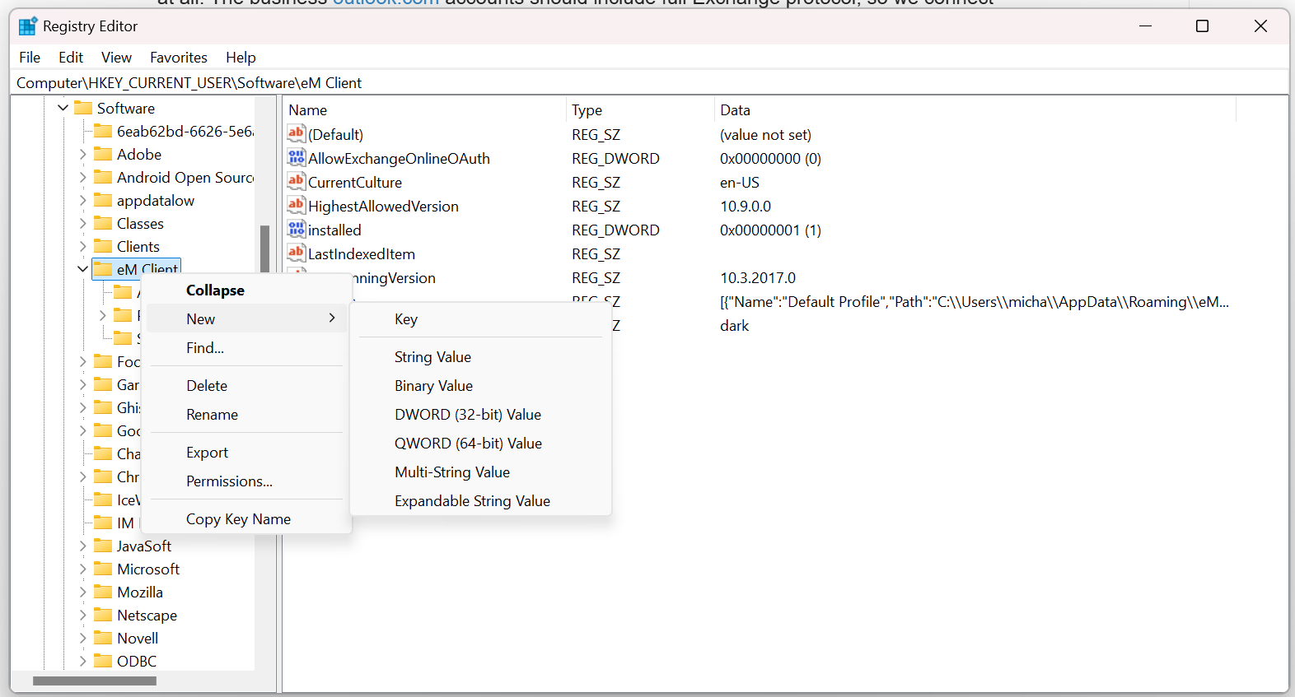The height and width of the screenshot is (697, 1295).
Task: Open the View menu
Action: (116, 57)
